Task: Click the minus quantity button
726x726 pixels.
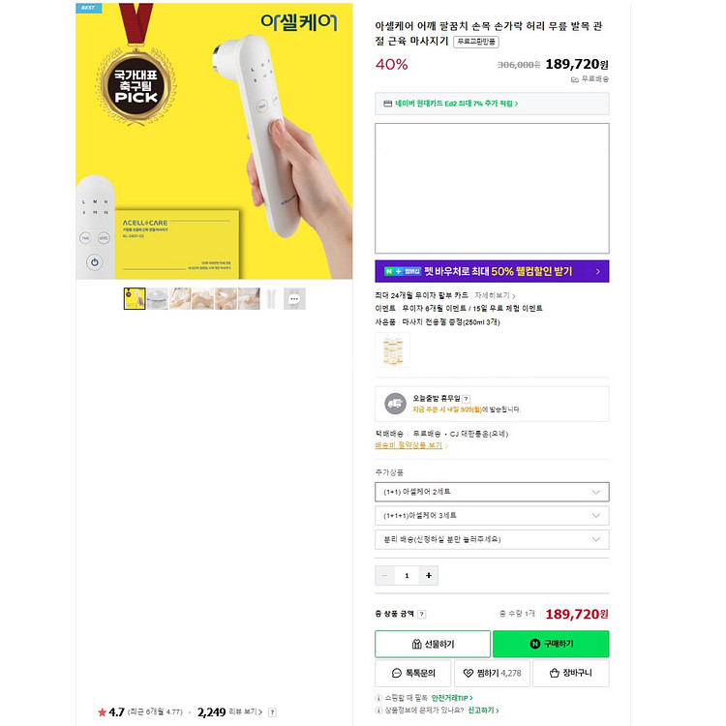Action: [x=385, y=575]
